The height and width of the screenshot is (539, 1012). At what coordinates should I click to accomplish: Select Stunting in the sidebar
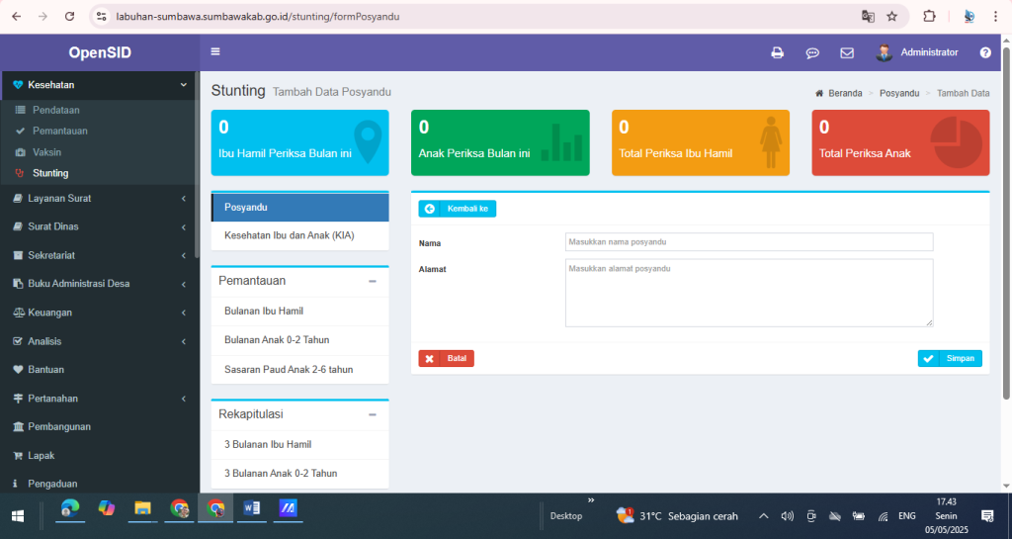50,173
